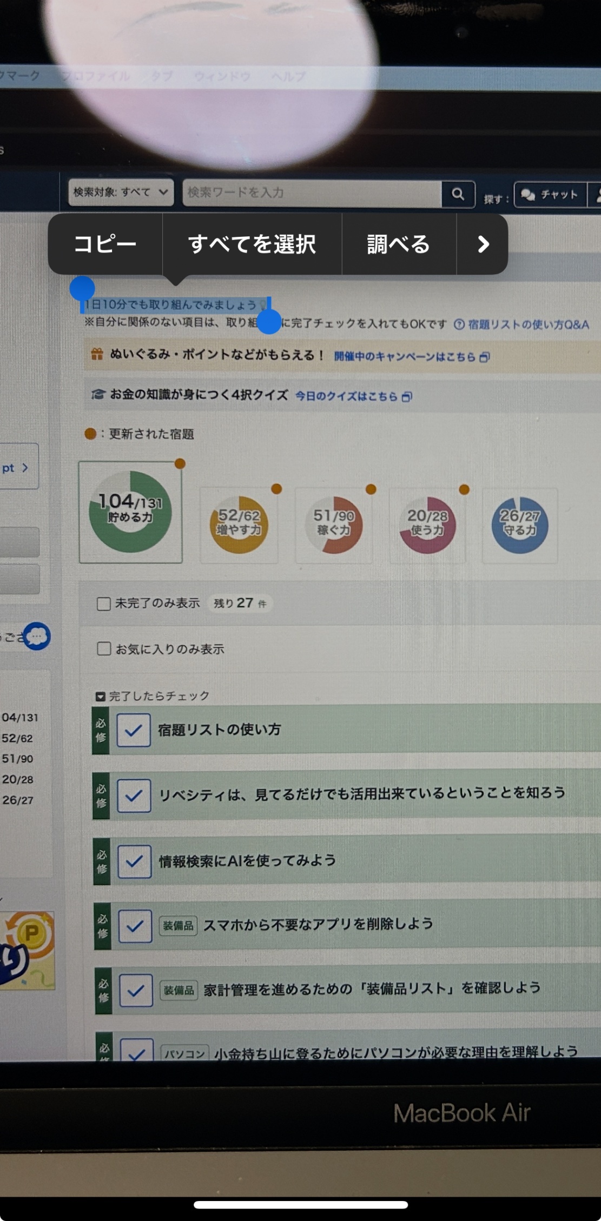Click the graduation cap icon beside クイズ banner
The width and height of the screenshot is (601, 1221).
(x=98, y=394)
